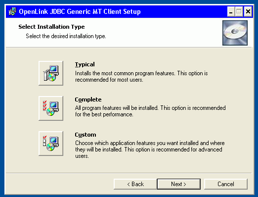Click the Complete option description text
Screen dimensions: 258x197
(x=150, y=111)
